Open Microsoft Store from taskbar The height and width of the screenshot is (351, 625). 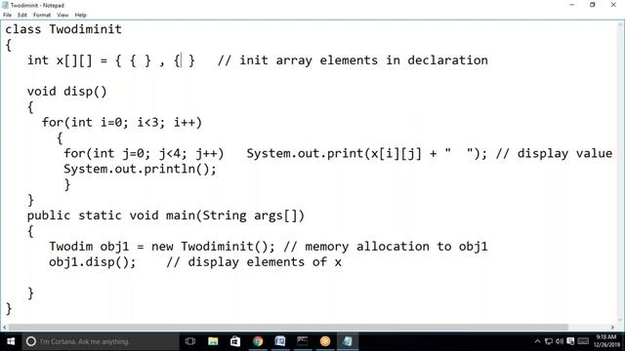point(235,341)
